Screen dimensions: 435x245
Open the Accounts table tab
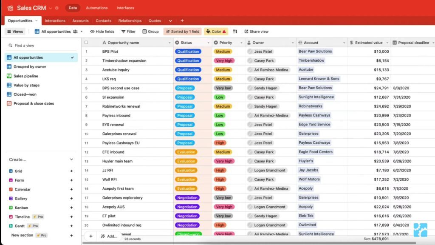coord(80,20)
